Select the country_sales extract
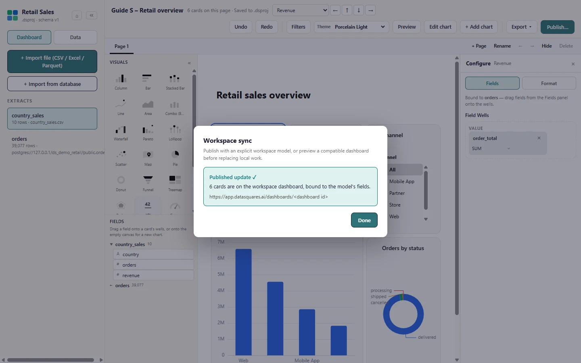 52,119
